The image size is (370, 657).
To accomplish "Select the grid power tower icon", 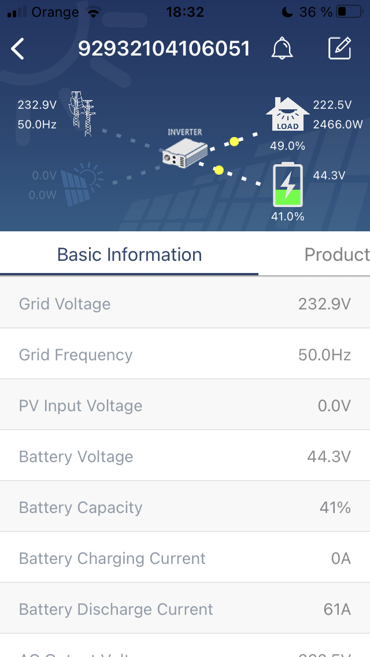I will [x=82, y=113].
